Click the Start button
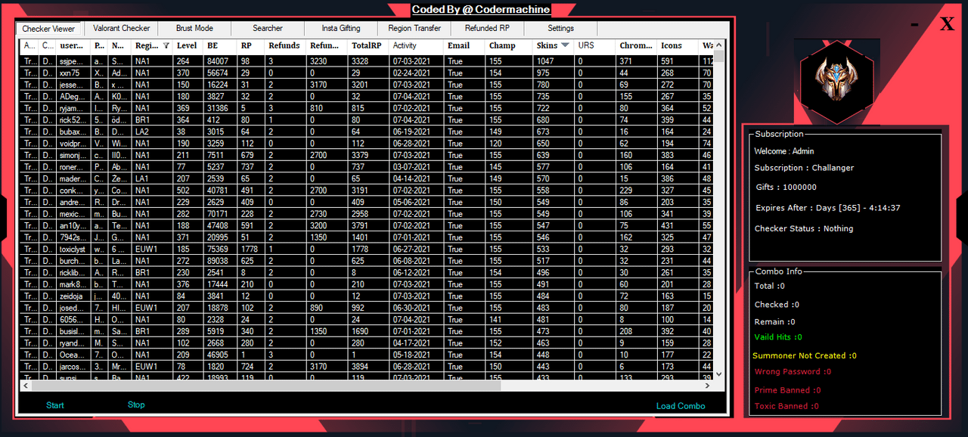The image size is (968, 437). pos(55,405)
